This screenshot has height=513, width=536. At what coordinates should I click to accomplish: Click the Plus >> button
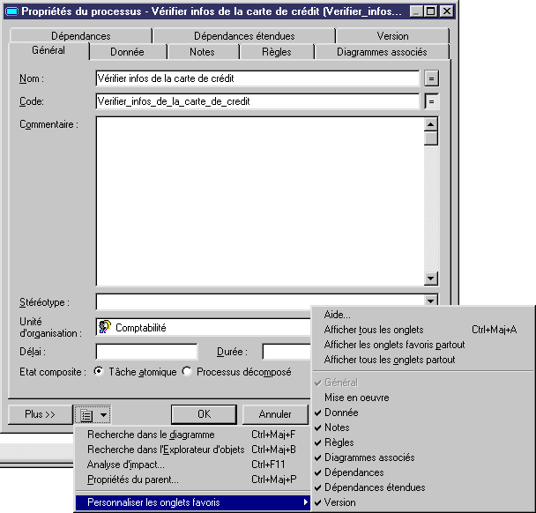39,413
